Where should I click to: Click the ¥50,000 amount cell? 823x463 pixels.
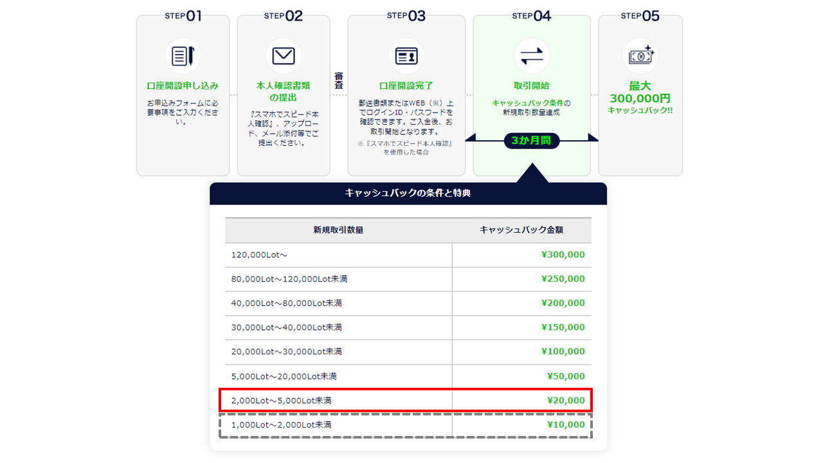click(521, 376)
